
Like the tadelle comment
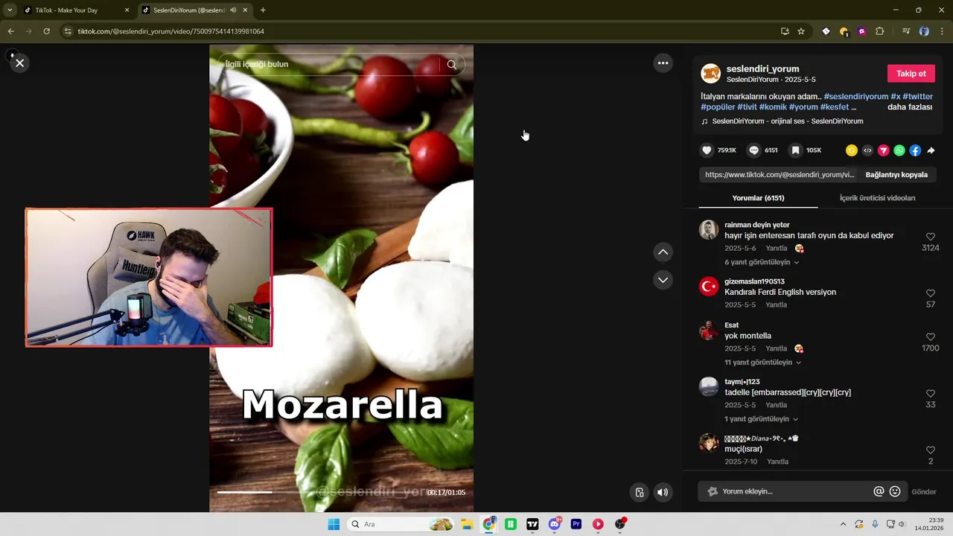930,393
